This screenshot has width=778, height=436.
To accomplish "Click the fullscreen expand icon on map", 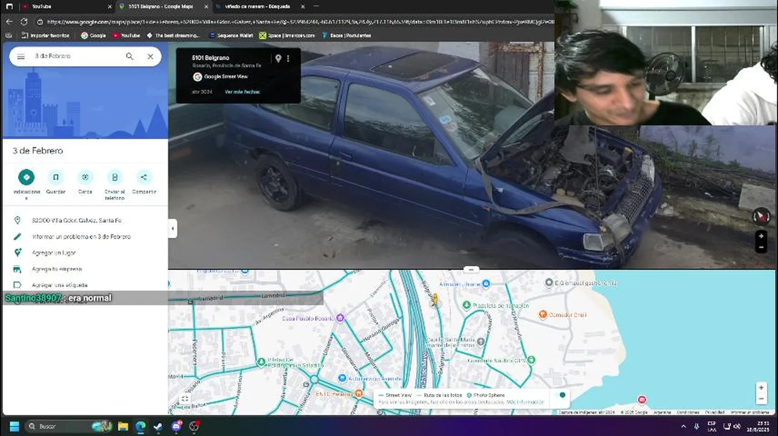I will point(185,398).
